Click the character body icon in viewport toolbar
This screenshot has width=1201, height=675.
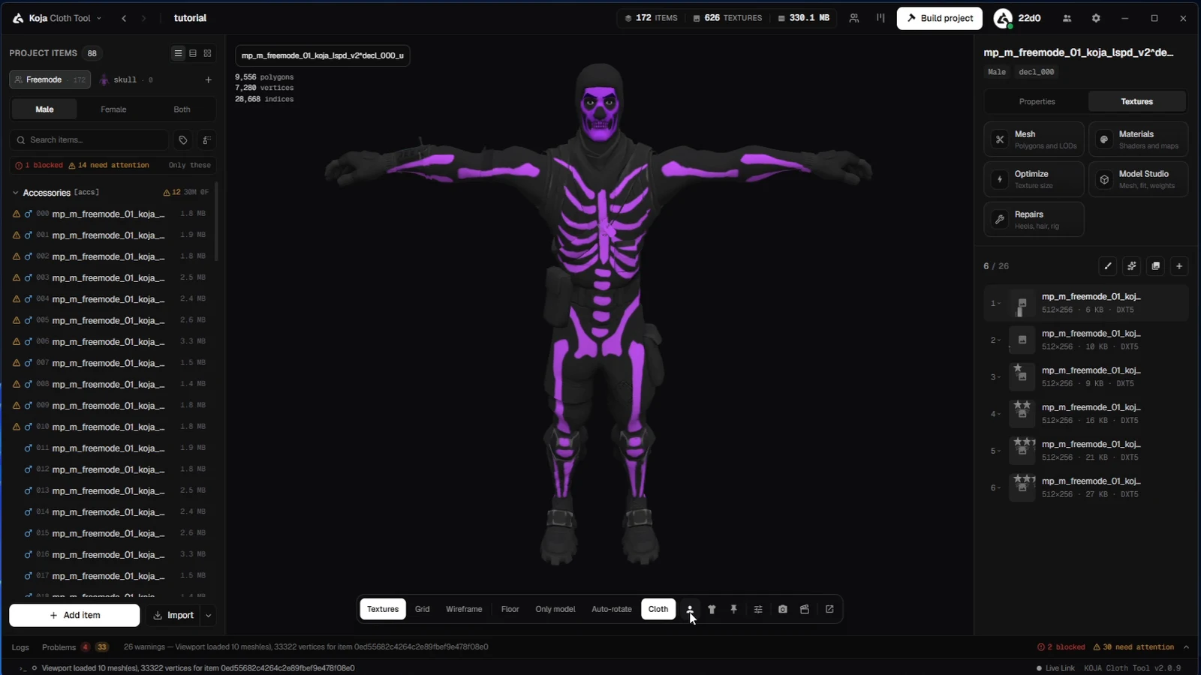pos(689,609)
